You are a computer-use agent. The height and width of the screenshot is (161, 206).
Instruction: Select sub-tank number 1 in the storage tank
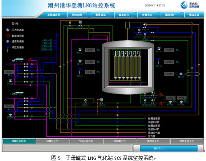click(x=116, y=65)
